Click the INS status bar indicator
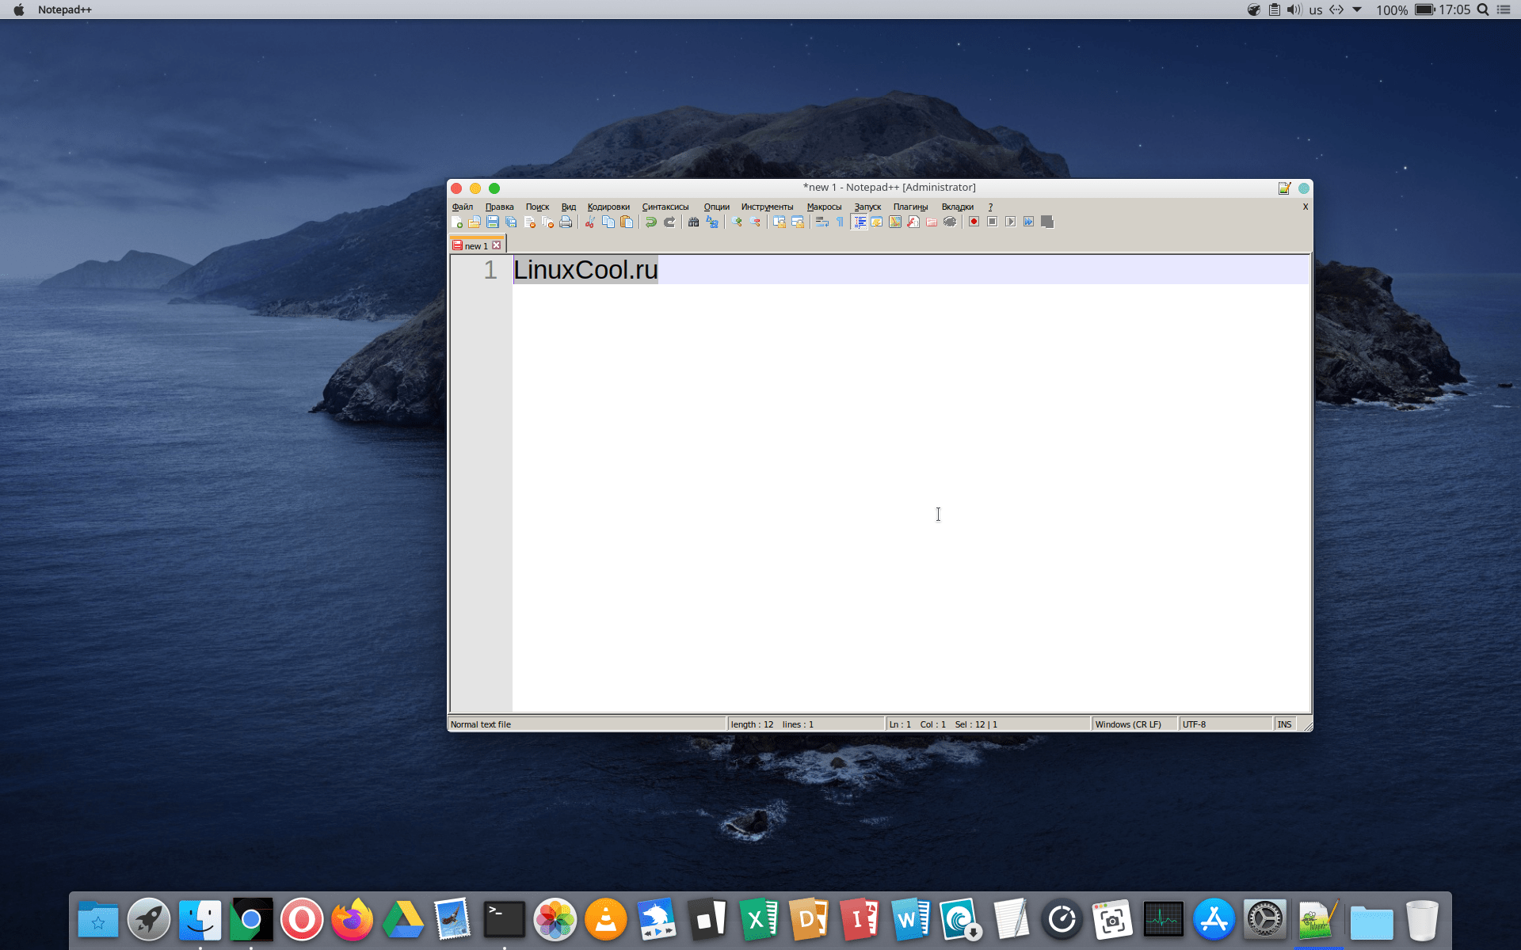This screenshot has width=1521, height=950. (1284, 724)
